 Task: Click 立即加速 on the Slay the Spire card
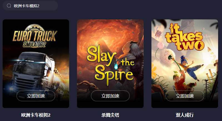tap(110, 96)
